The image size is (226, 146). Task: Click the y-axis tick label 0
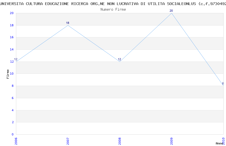tap(13, 134)
